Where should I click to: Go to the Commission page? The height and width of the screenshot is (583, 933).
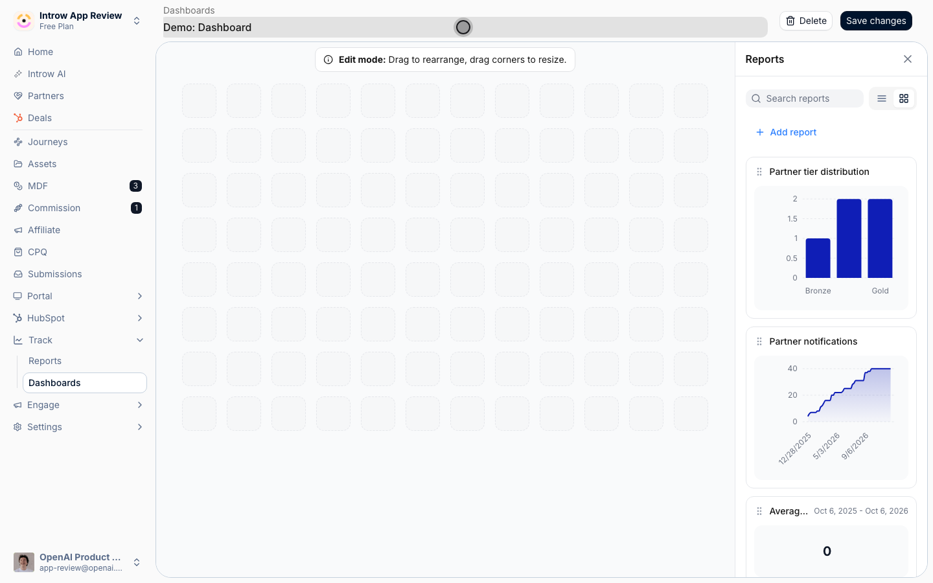[x=78, y=208]
